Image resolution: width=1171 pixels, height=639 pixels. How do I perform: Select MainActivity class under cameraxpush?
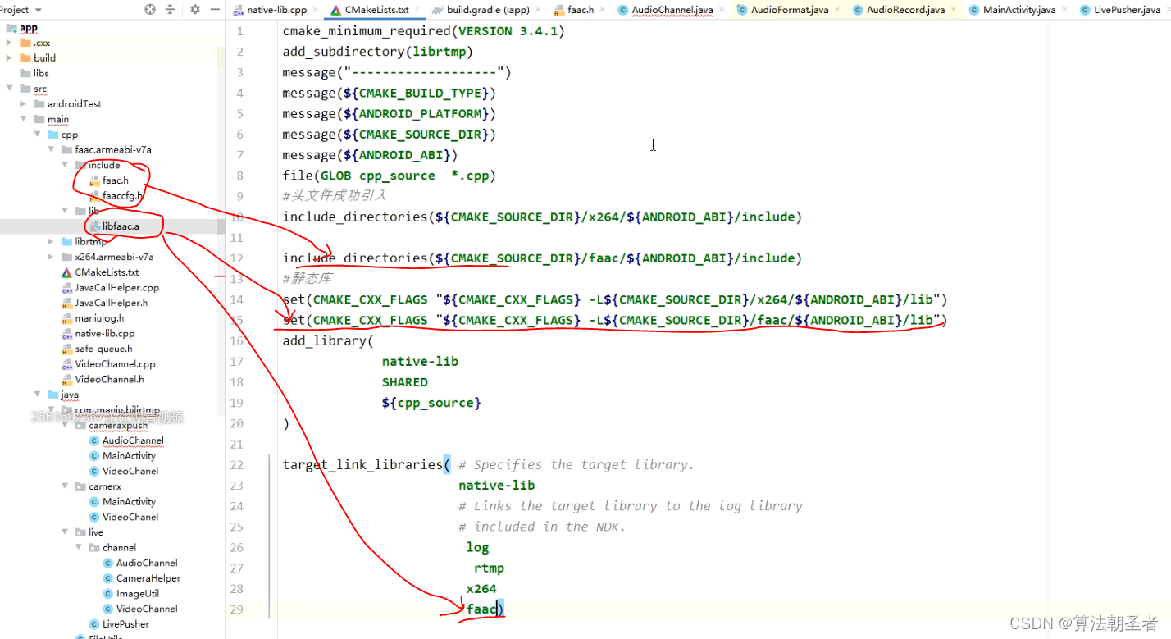(129, 455)
